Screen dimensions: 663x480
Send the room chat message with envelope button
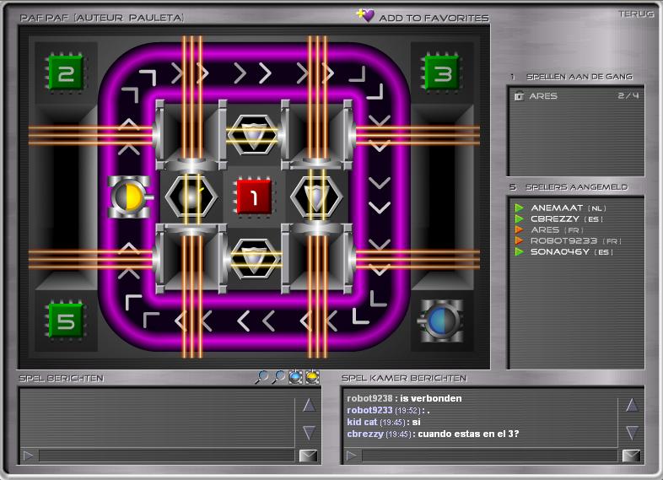click(631, 456)
